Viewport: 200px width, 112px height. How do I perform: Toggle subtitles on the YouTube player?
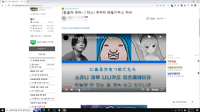click(143, 90)
